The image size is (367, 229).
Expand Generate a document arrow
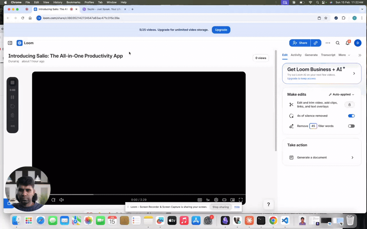pos(352,157)
